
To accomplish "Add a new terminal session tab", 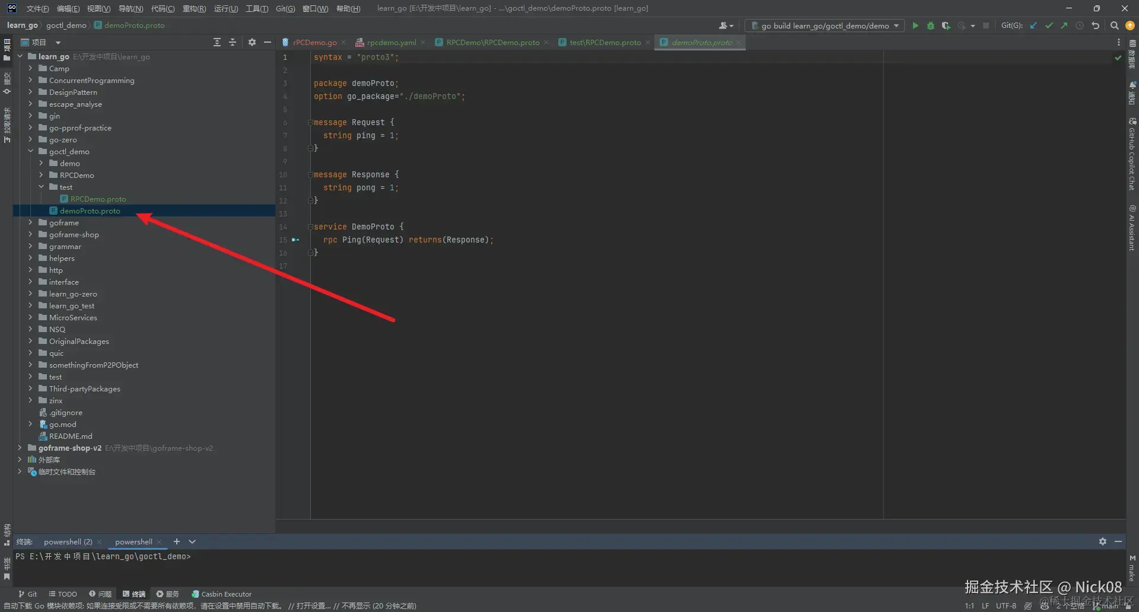I will (x=176, y=541).
